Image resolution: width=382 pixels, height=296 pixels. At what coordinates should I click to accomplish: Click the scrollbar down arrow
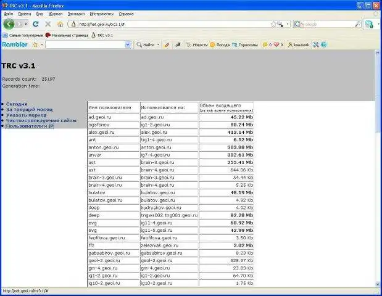[378, 284]
